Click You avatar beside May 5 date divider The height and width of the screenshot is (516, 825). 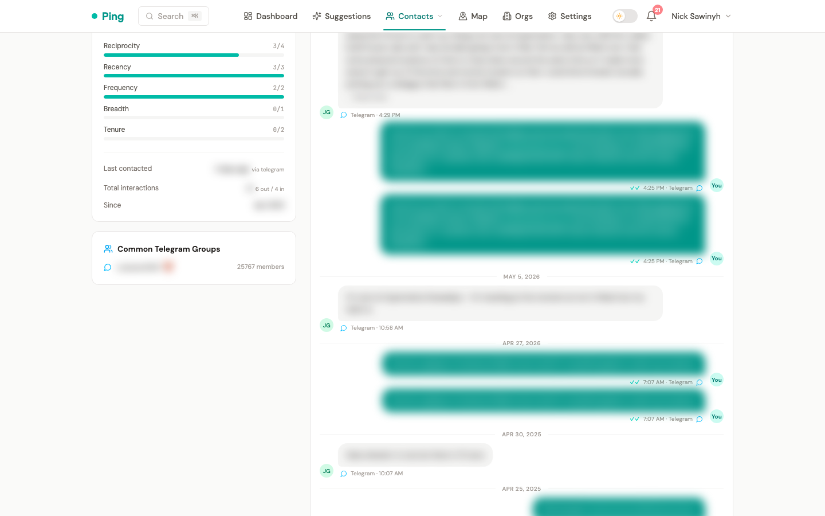click(x=717, y=259)
